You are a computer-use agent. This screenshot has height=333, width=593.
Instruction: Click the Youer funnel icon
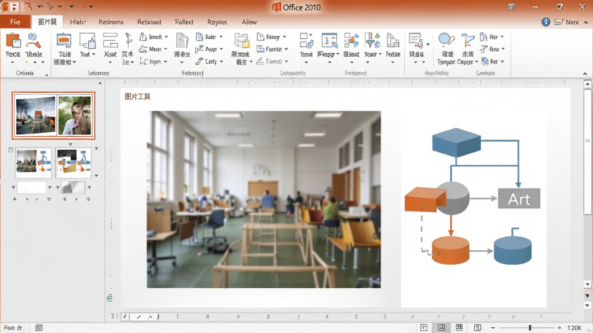tap(372, 40)
